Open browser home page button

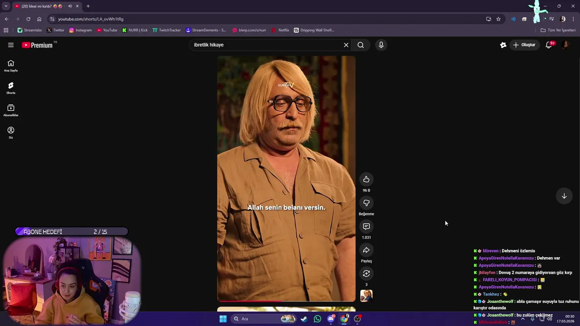(x=39, y=19)
